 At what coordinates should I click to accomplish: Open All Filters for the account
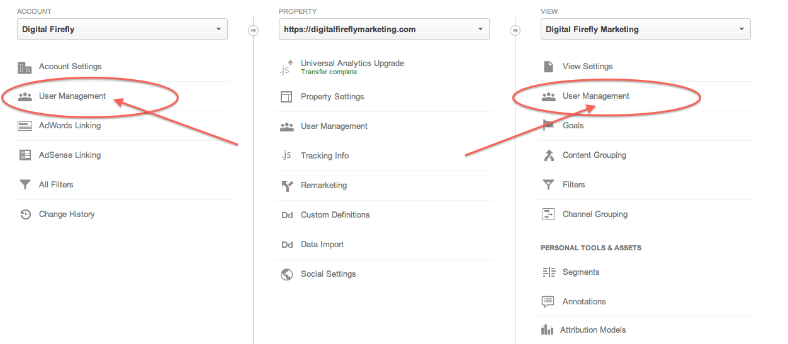click(x=56, y=185)
